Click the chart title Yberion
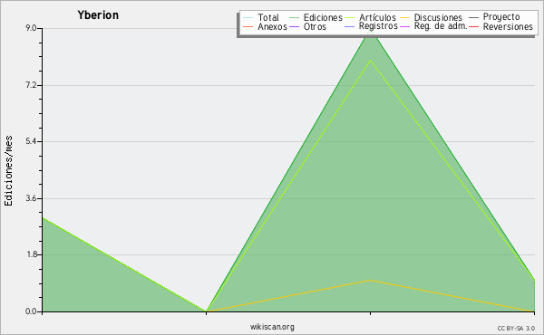The width and height of the screenshot is (544, 335). click(98, 15)
